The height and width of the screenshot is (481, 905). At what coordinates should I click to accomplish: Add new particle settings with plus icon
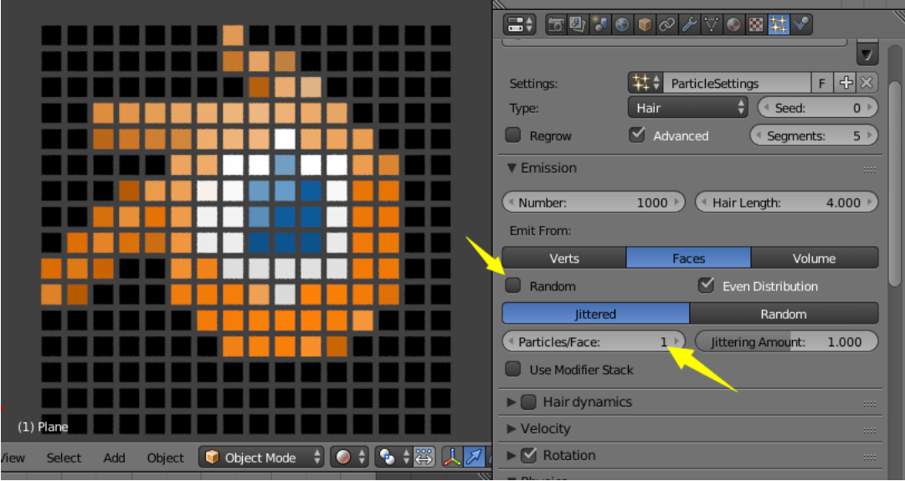coord(846,84)
